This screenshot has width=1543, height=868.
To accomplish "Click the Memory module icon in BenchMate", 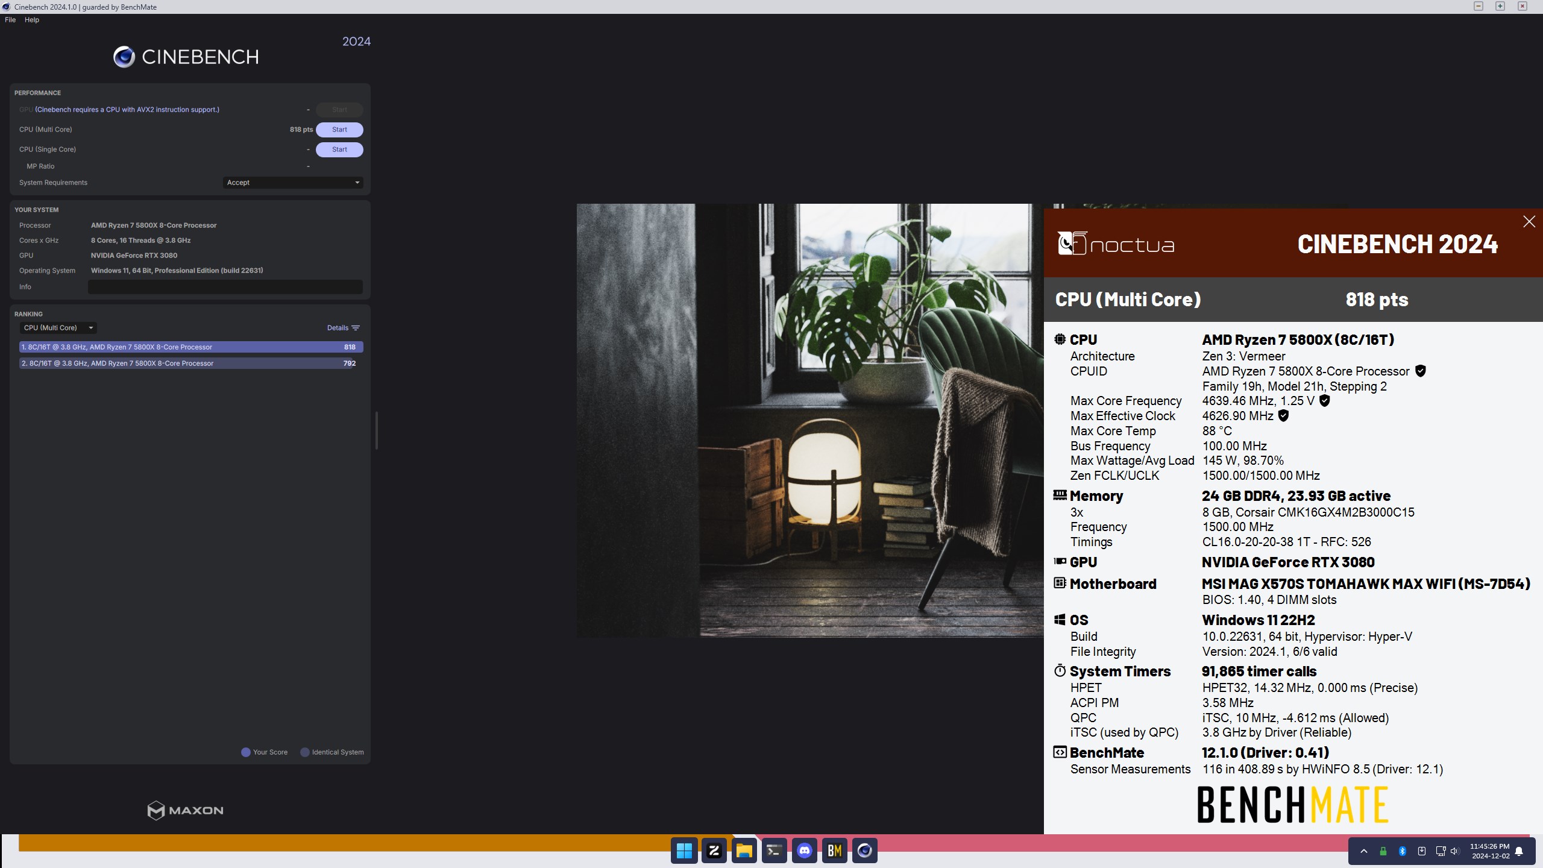I will click(1060, 495).
